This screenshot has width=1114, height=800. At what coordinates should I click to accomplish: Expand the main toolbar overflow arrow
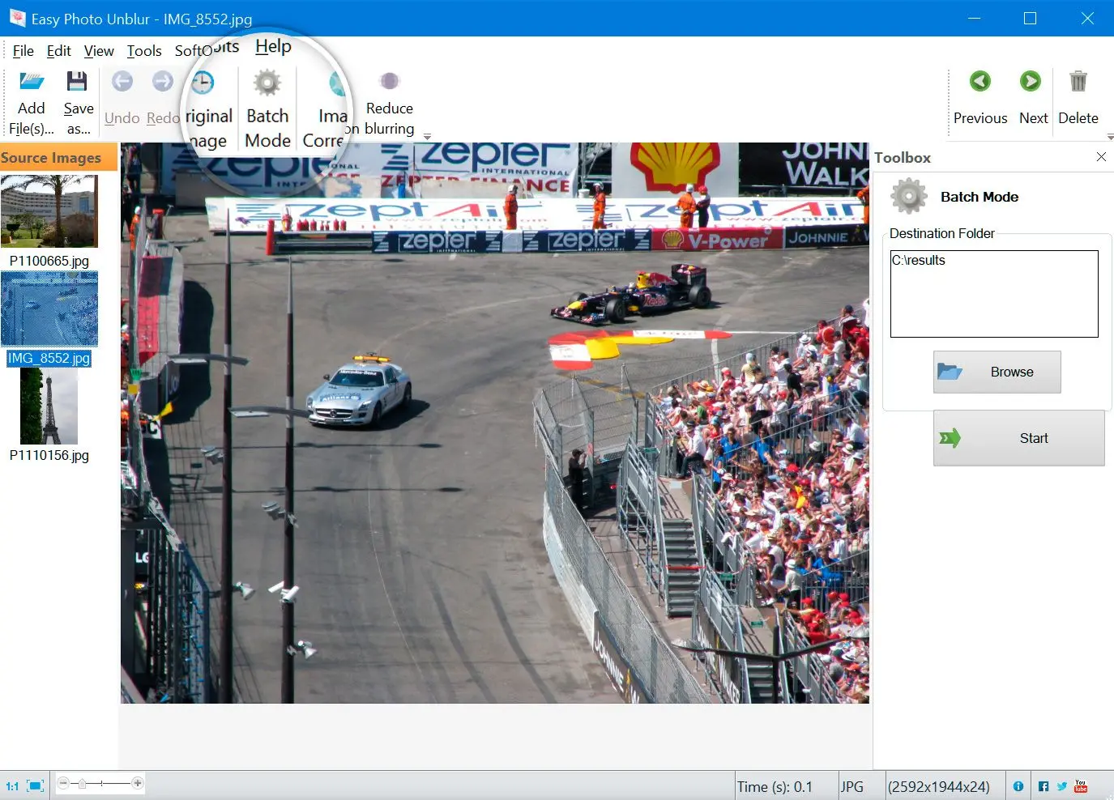(x=427, y=137)
